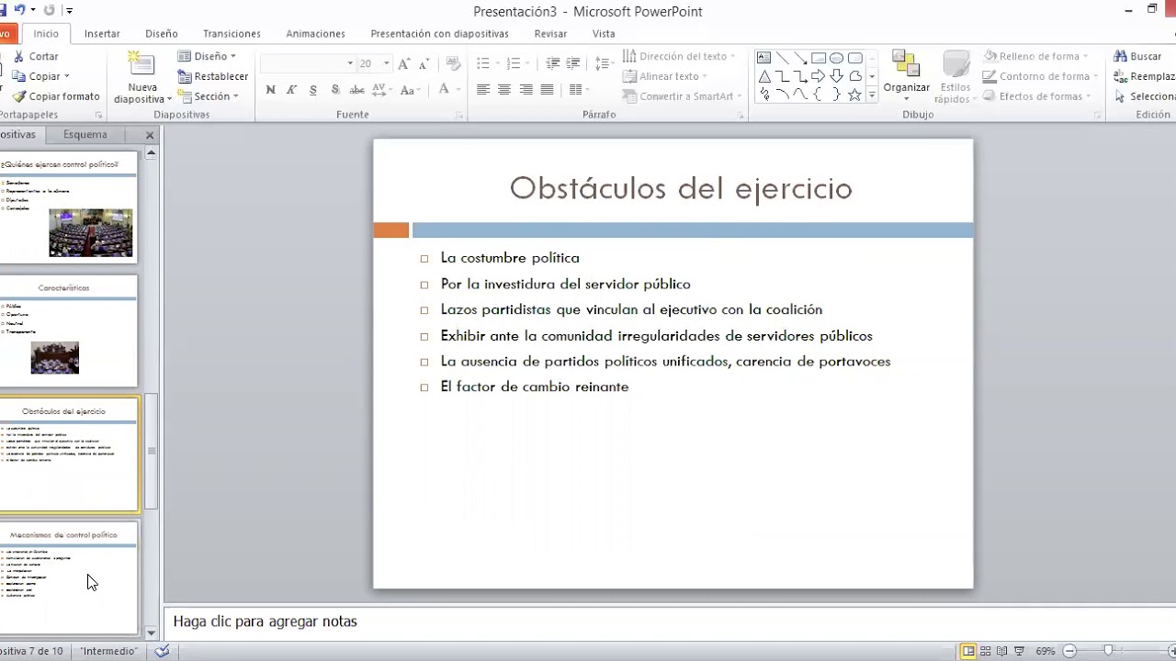Open the font color A dropdown
1176x661 pixels.
click(447, 90)
